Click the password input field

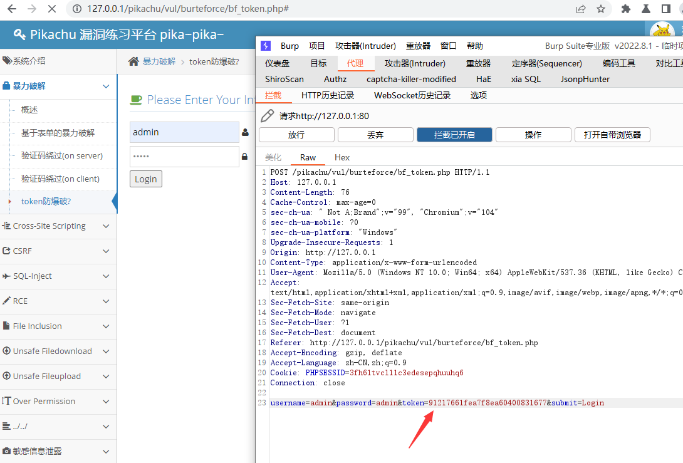185,157
